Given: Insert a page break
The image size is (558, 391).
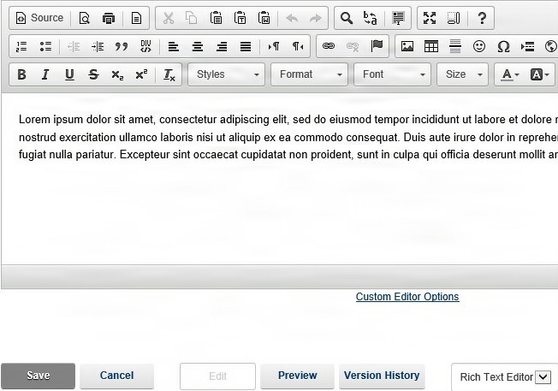Looking at the screenshot, I should (x=527, y=46).
